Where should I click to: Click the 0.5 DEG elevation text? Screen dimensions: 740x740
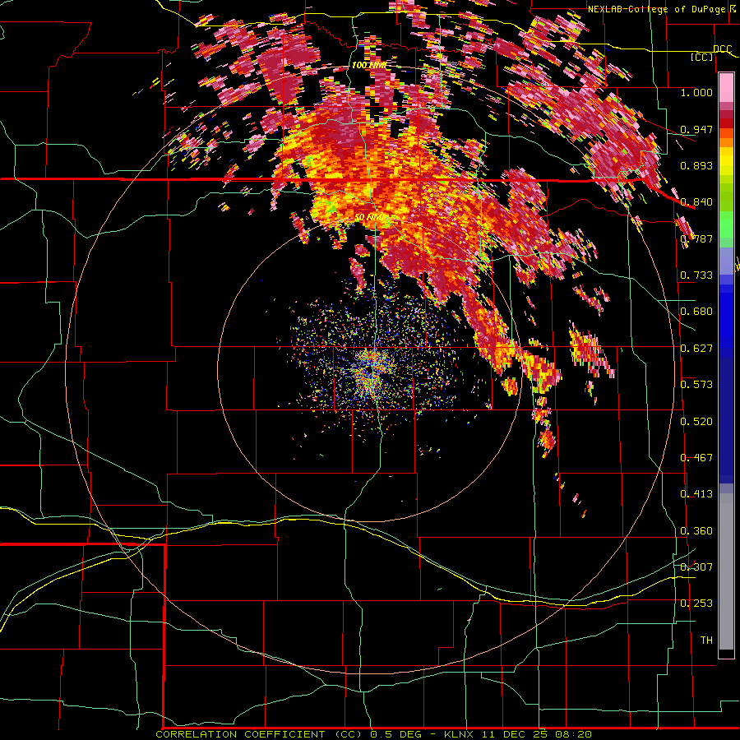click(x=396, y=734)
